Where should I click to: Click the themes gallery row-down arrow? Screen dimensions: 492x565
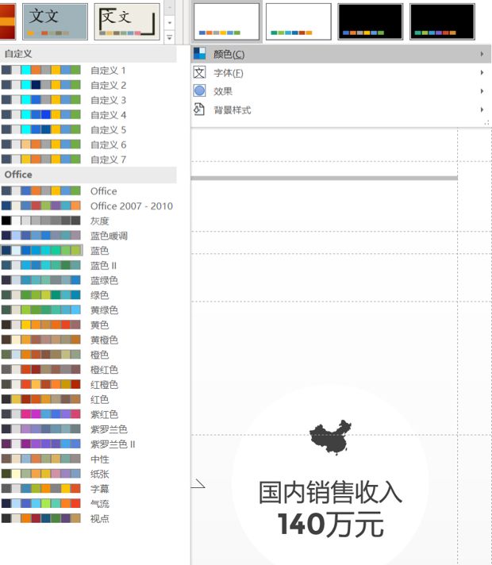click(x=169, y=23)
